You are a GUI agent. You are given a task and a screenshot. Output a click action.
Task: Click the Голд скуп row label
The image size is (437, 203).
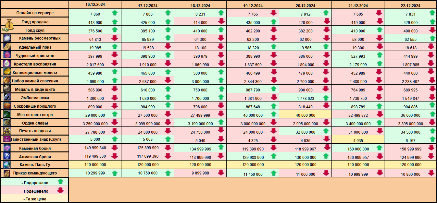[x=35, y=30]
